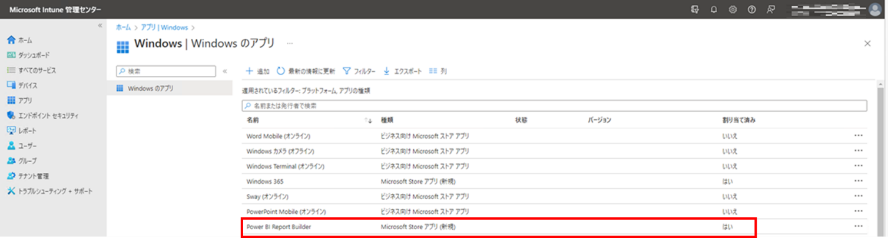The image size is (888, 238).
Task: Open アプリ in the sidebar
Action: 19,100
